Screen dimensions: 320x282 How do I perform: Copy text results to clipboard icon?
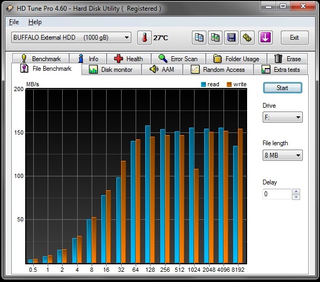199,38
